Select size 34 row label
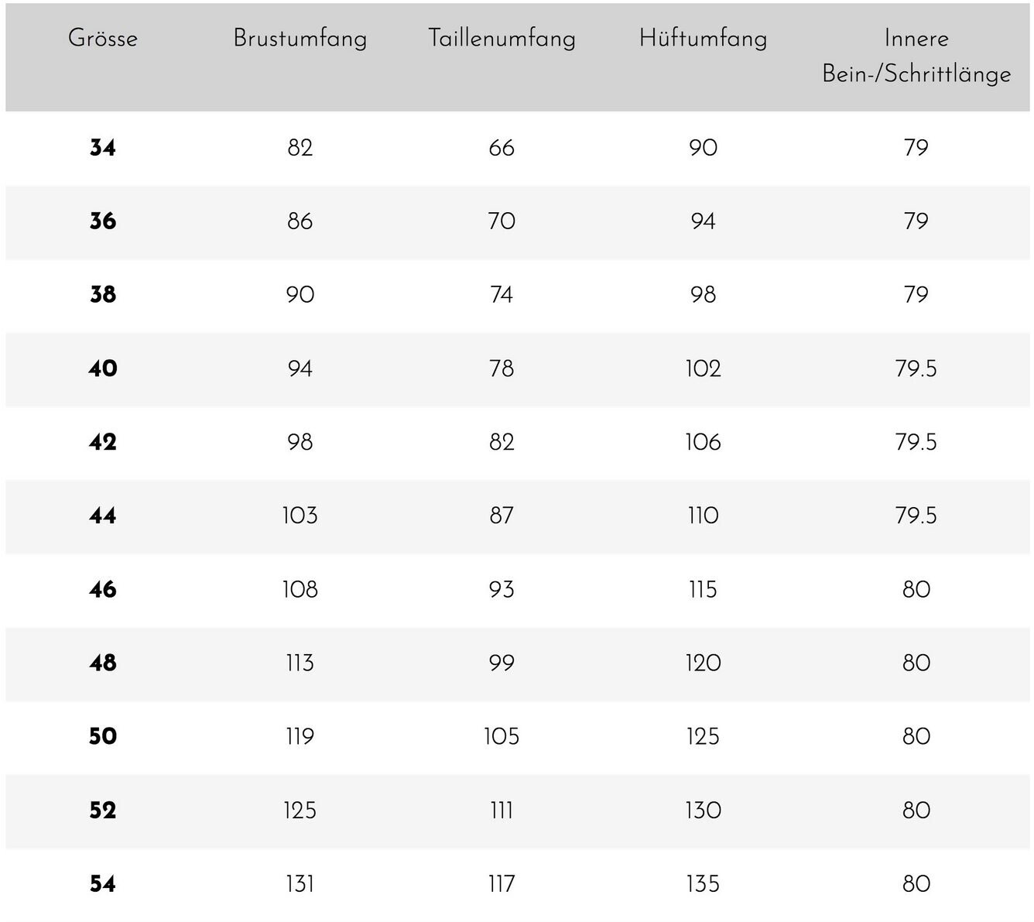Image resolution: width=1034 pixels, height=922 pixels. tap(103, 147)
